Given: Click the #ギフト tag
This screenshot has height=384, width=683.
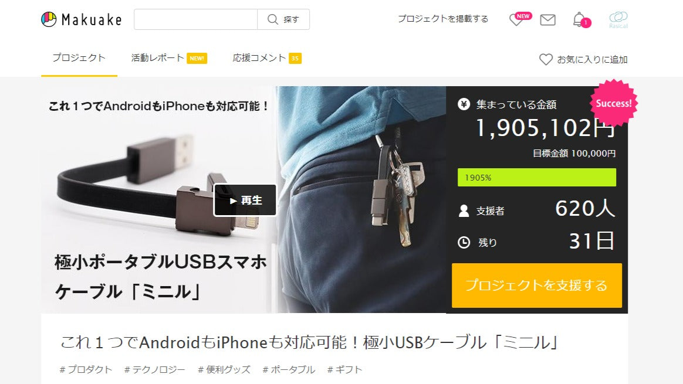Looking at the screenshot, I should (x=344, y=369).
